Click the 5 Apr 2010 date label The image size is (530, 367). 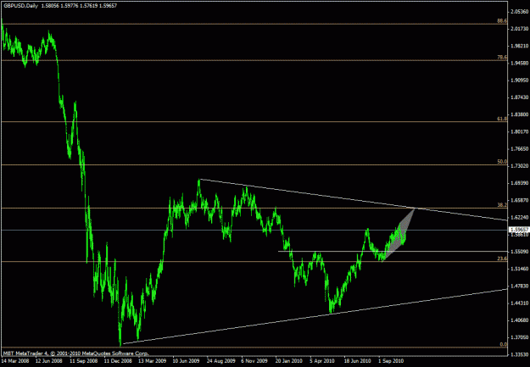click(322, 361)
